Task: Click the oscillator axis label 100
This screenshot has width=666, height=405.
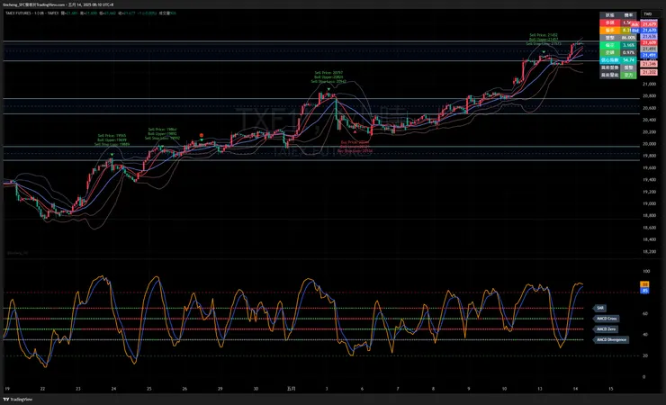Action: pyautogui.click(x=646, y=271)
